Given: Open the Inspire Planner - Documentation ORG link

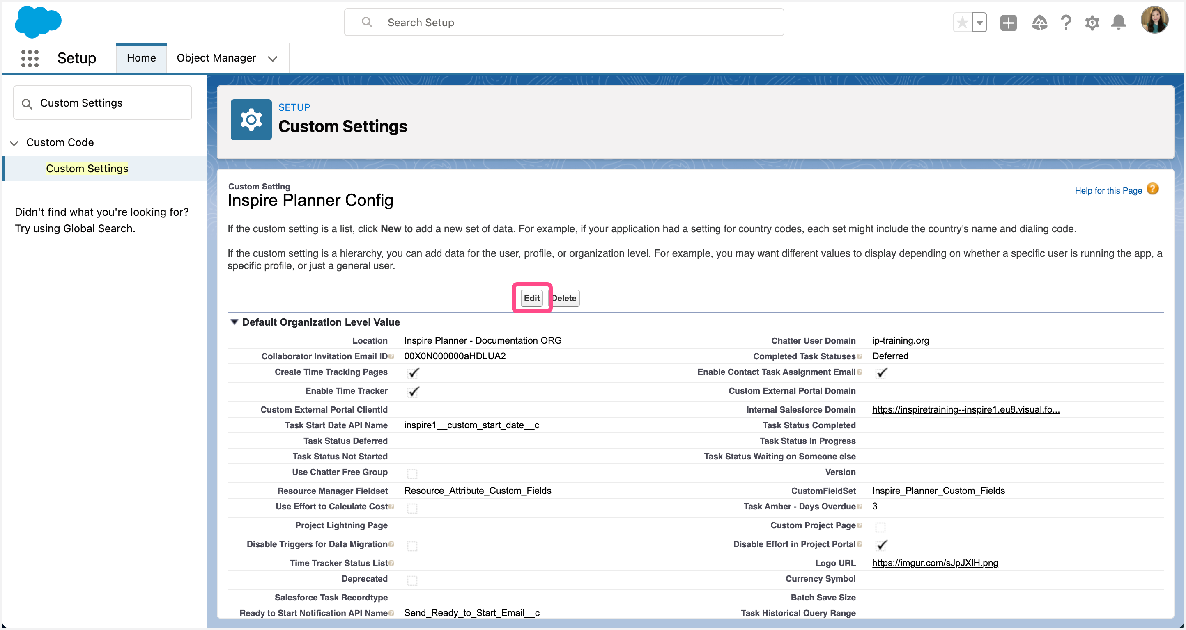Looking at the screenshot, I should click(483, 340).
